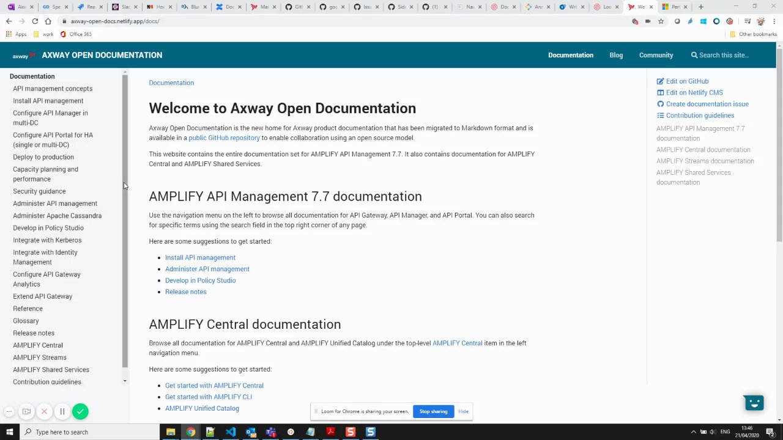Screen dimensions: 783x440
Task: Open Microsoft Teams from taskbar
Action: 270,432
